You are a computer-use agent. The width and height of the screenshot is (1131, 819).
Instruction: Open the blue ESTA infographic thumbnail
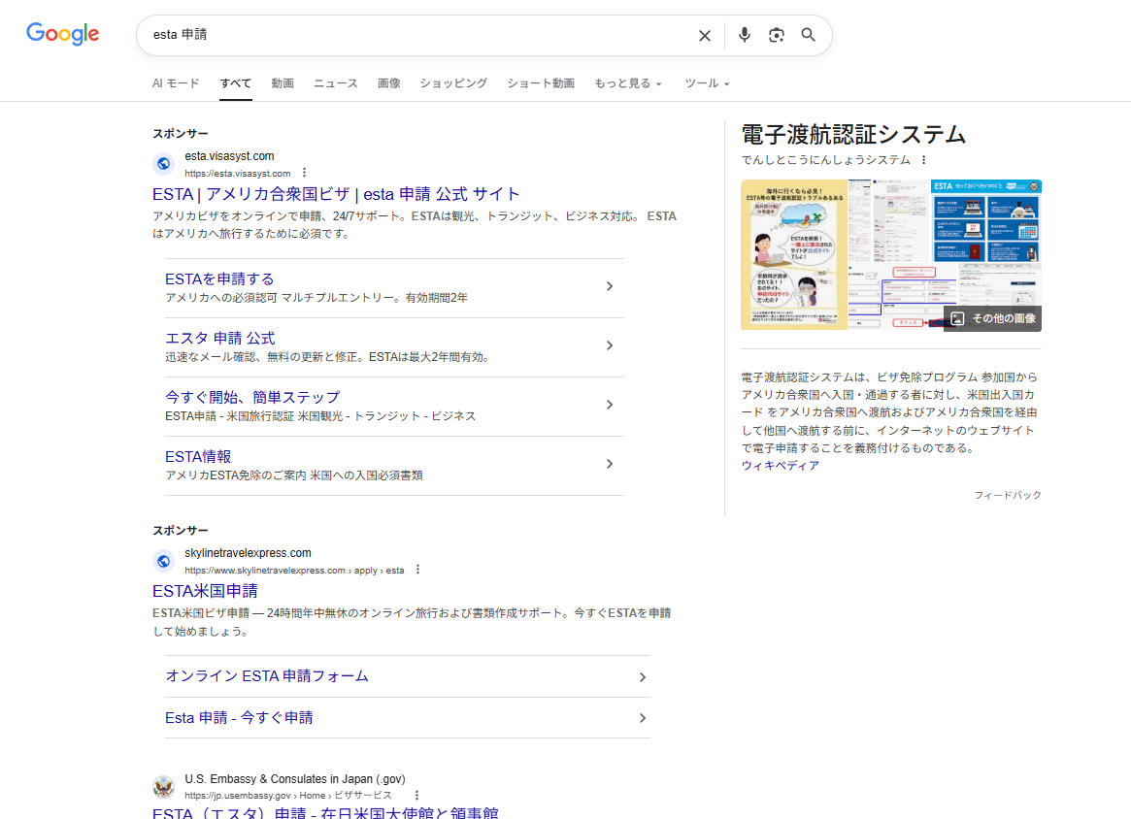coord(986,220)
